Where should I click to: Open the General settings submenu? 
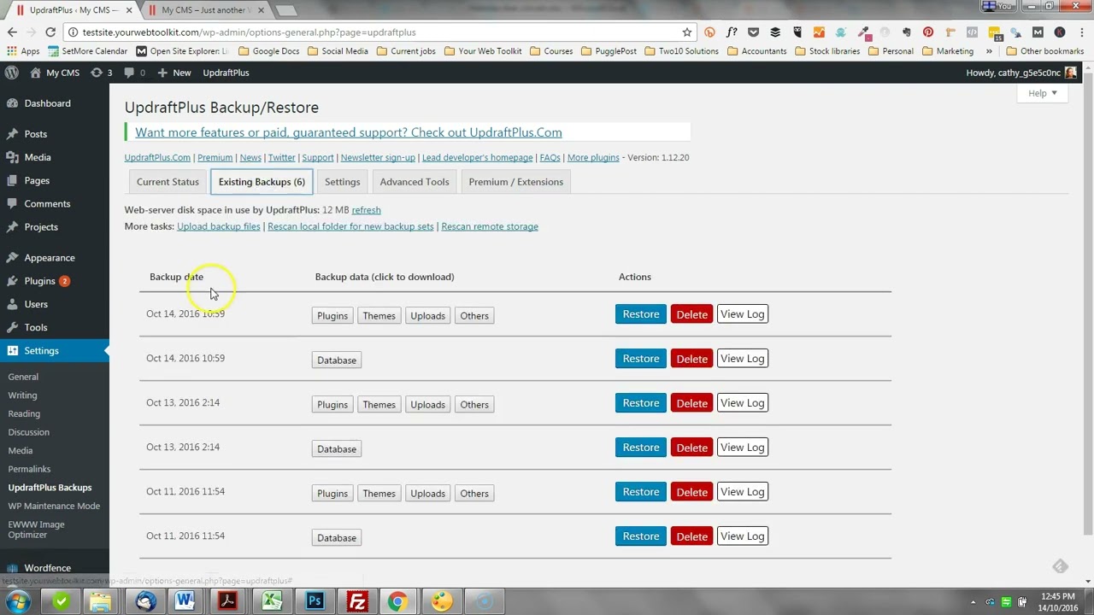pos(23,377)
